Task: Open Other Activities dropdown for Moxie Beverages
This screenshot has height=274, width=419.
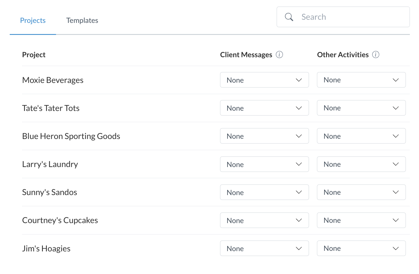Action: [x=361, y=80]
